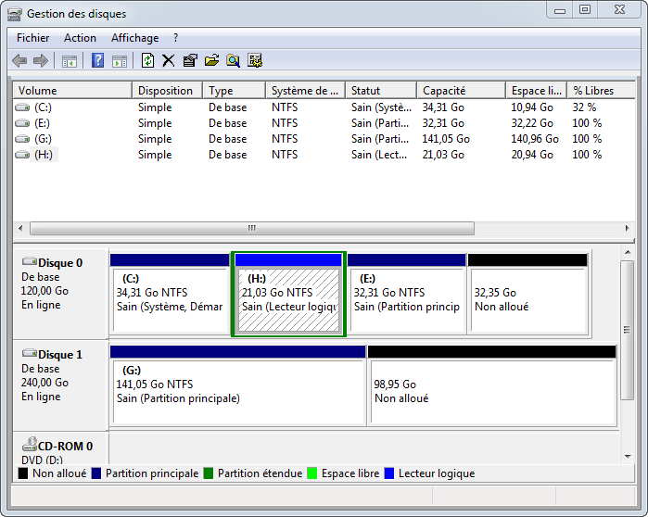Screen dimensions: 648x517
Task: Select the (H:) 21,03 Go logical drive block
Action: pyautogui.click(x=288, y=294)
